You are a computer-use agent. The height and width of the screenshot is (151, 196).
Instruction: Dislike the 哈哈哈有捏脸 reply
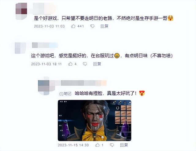112,145
